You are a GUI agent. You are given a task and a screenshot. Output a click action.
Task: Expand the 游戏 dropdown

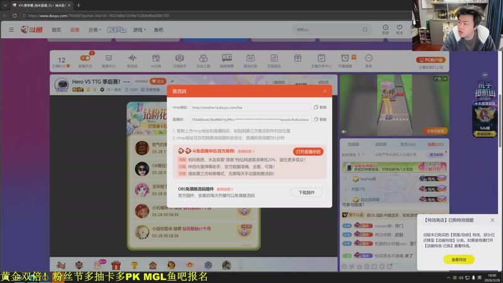tap(139, 30)
